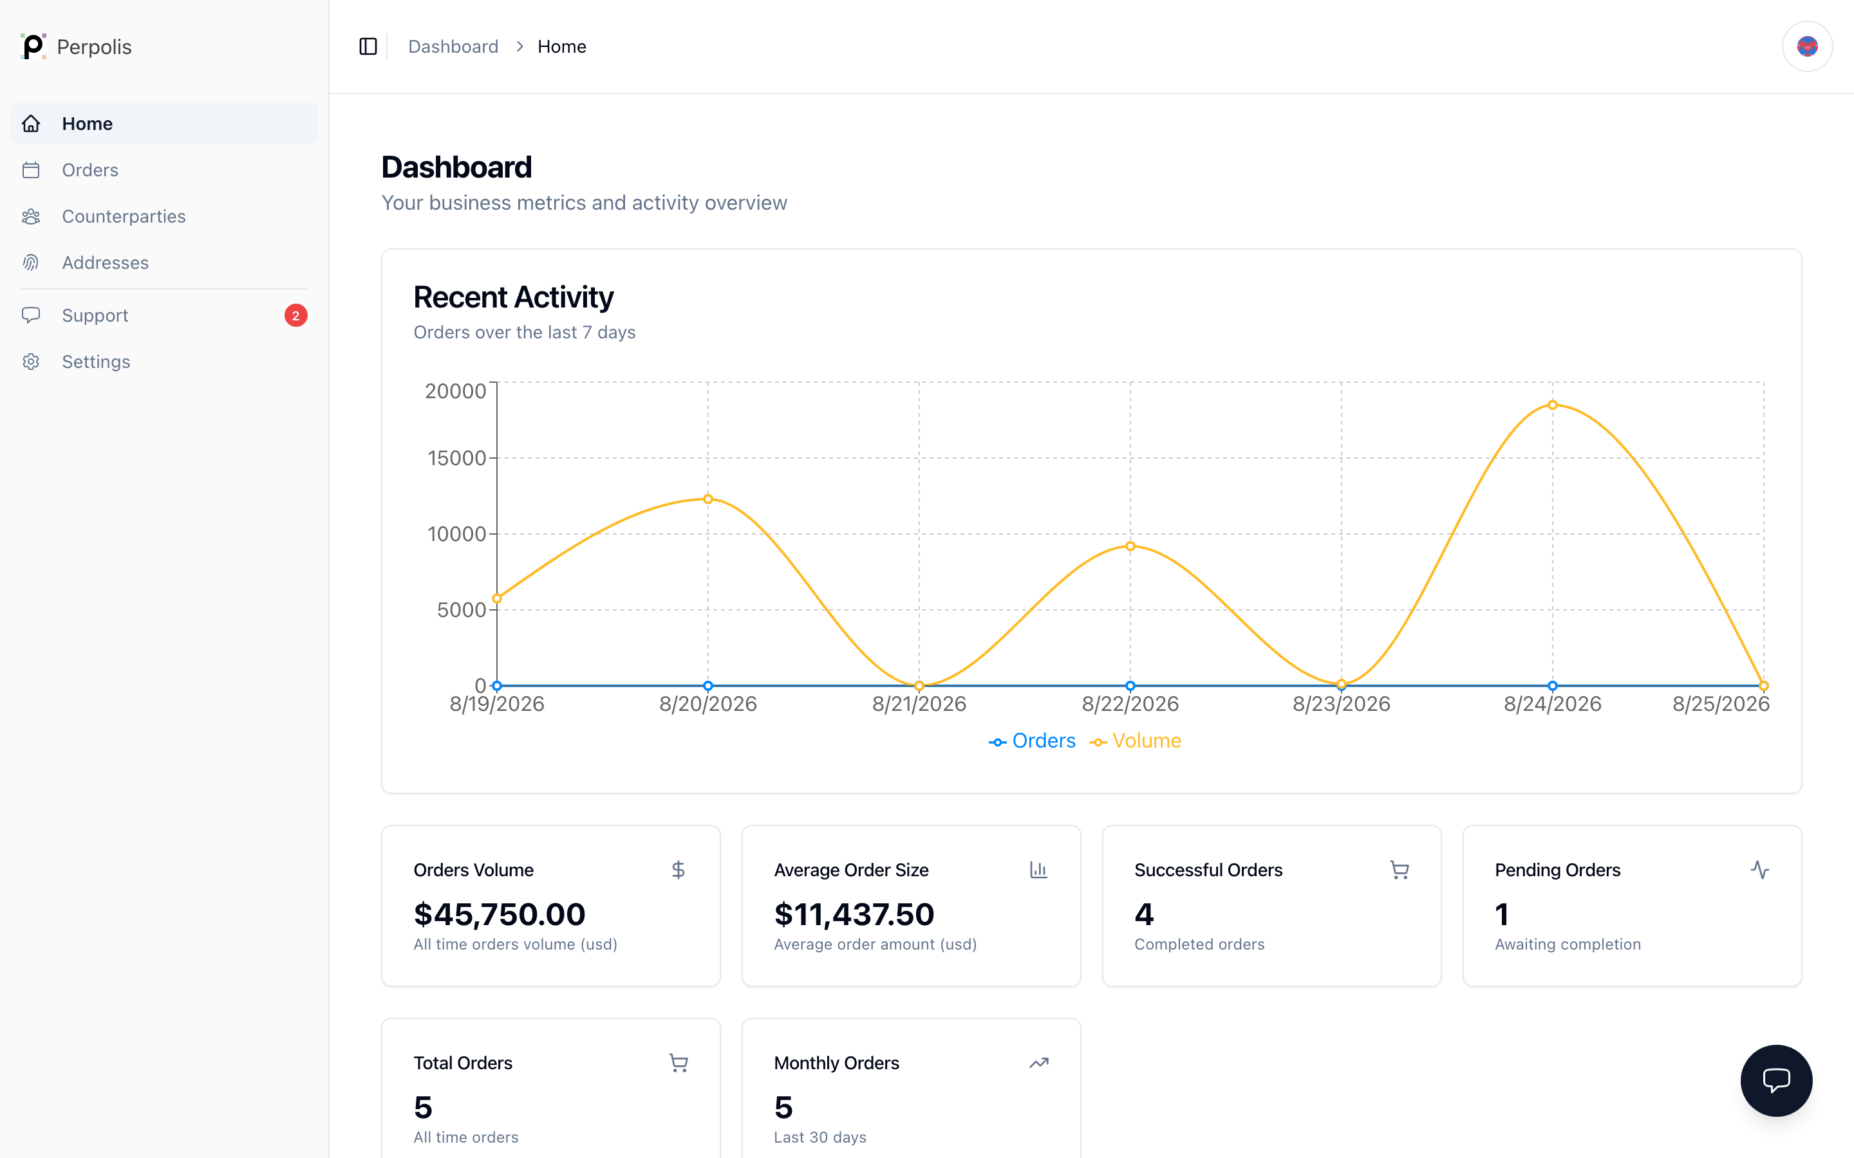Select the Orders point on 8/22/2026
Screen dimensions: 1854x1158
pyautogui.click(x=1130, y=685)
